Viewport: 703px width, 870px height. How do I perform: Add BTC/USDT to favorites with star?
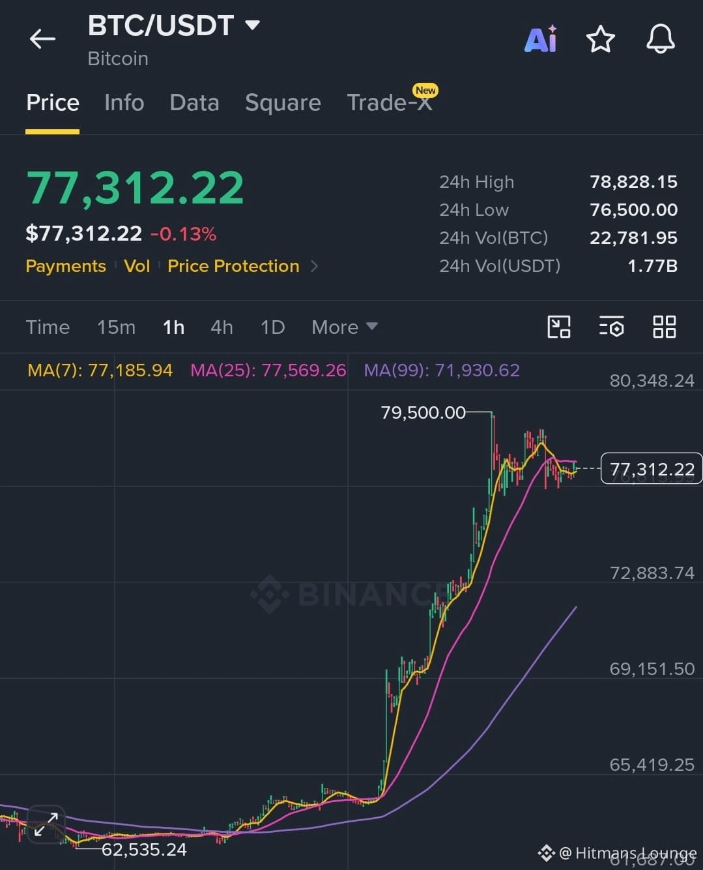click(600, 39)
